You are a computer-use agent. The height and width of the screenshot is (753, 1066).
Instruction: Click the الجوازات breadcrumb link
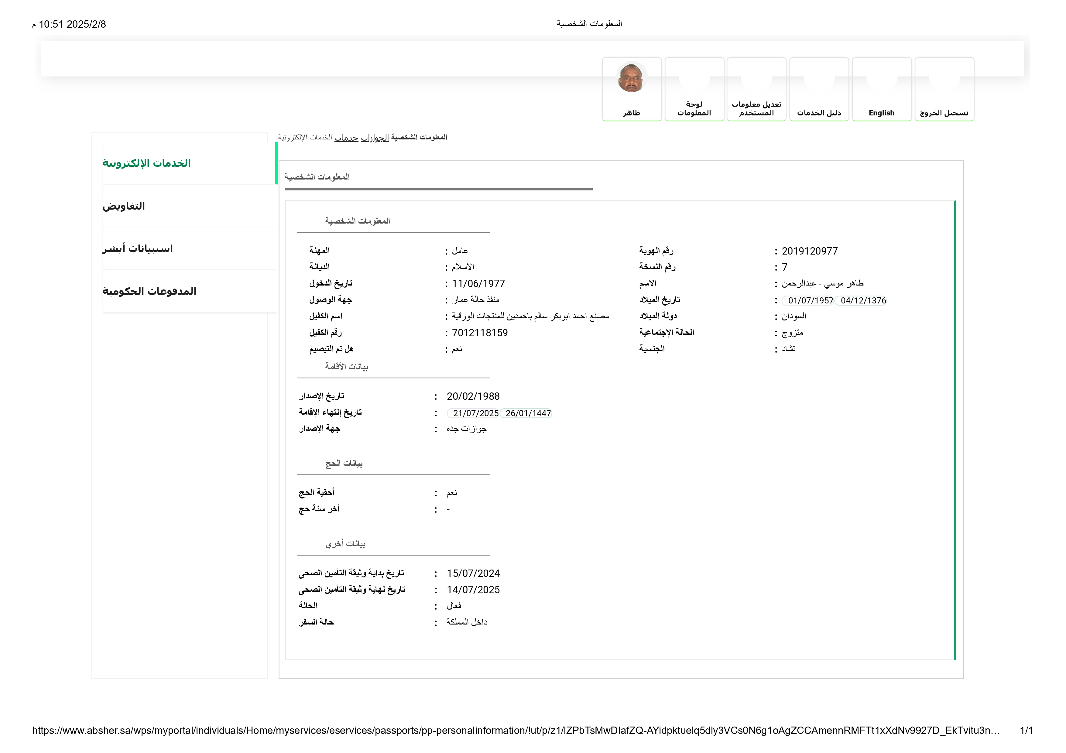pos(375,137)
